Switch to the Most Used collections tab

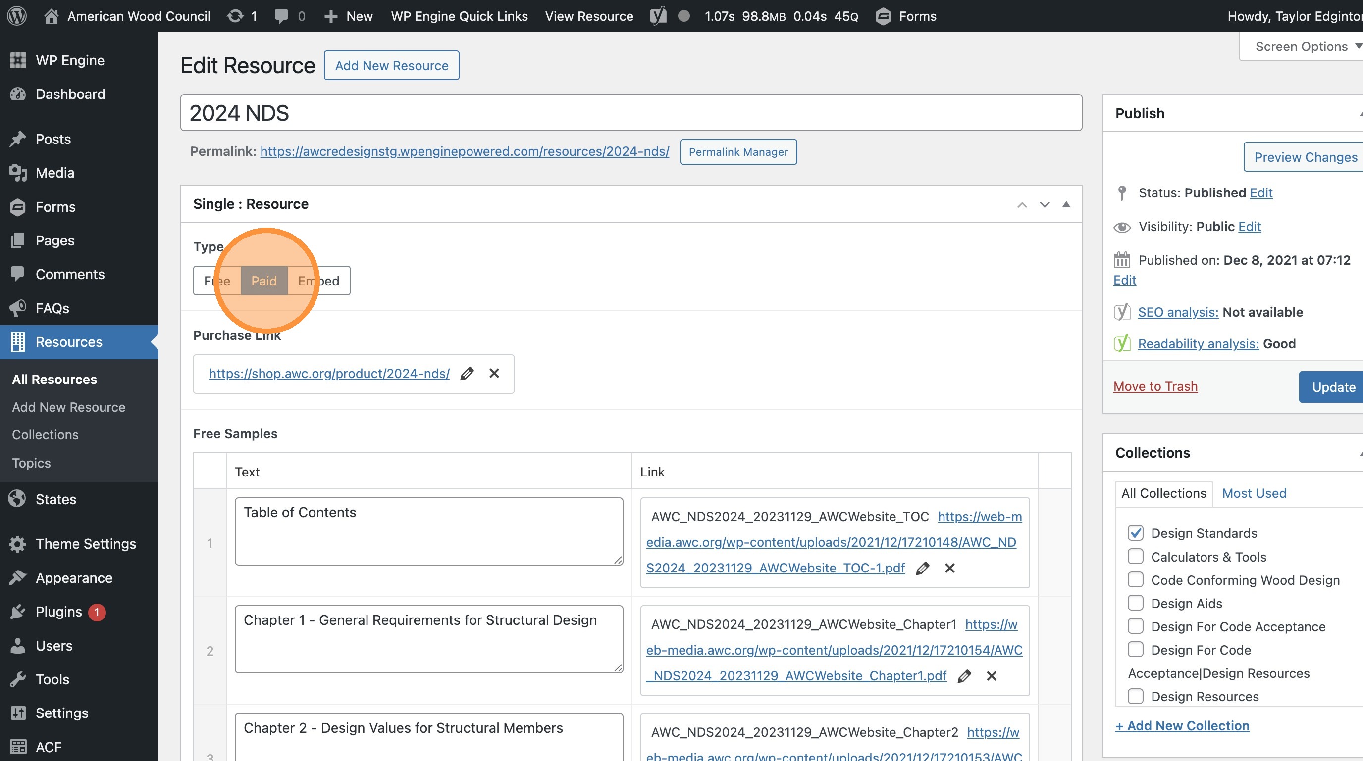click(x=1254, y=493)
